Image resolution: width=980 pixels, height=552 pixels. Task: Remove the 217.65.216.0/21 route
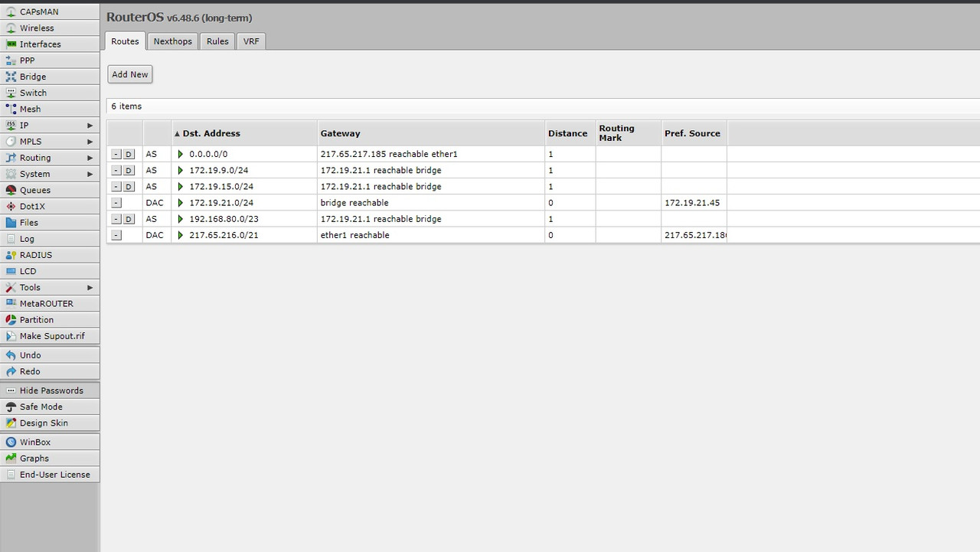click(x=116, y=235)
